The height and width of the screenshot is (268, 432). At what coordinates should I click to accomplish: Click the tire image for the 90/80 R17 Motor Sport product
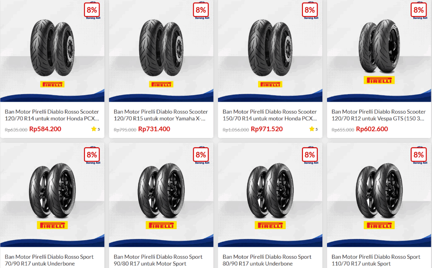pos(161,191)
